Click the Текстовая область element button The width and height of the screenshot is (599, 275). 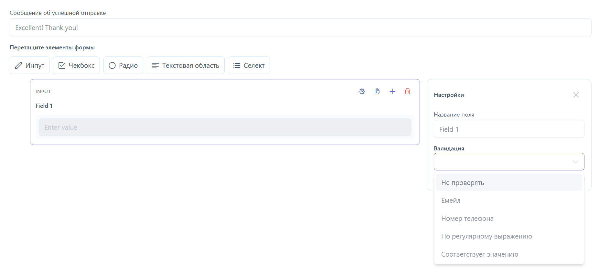pos(186,65)
